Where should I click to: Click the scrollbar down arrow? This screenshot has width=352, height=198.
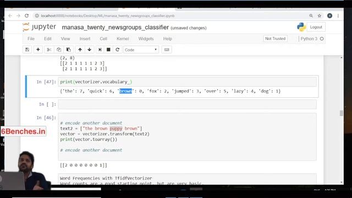pyautogui.click(x=341, y=182)
